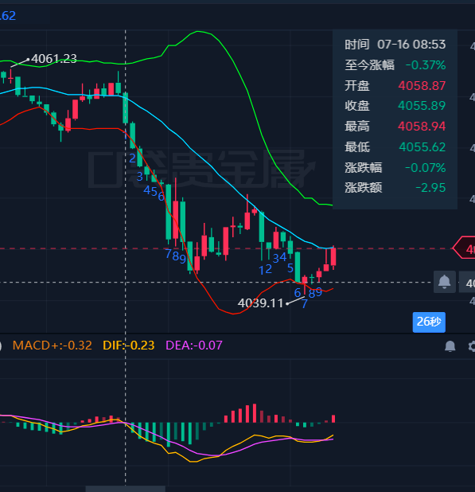475x492 pixels.
Task: Click the 涨跌幅 -0.07% value
Action: click(426, 167)
